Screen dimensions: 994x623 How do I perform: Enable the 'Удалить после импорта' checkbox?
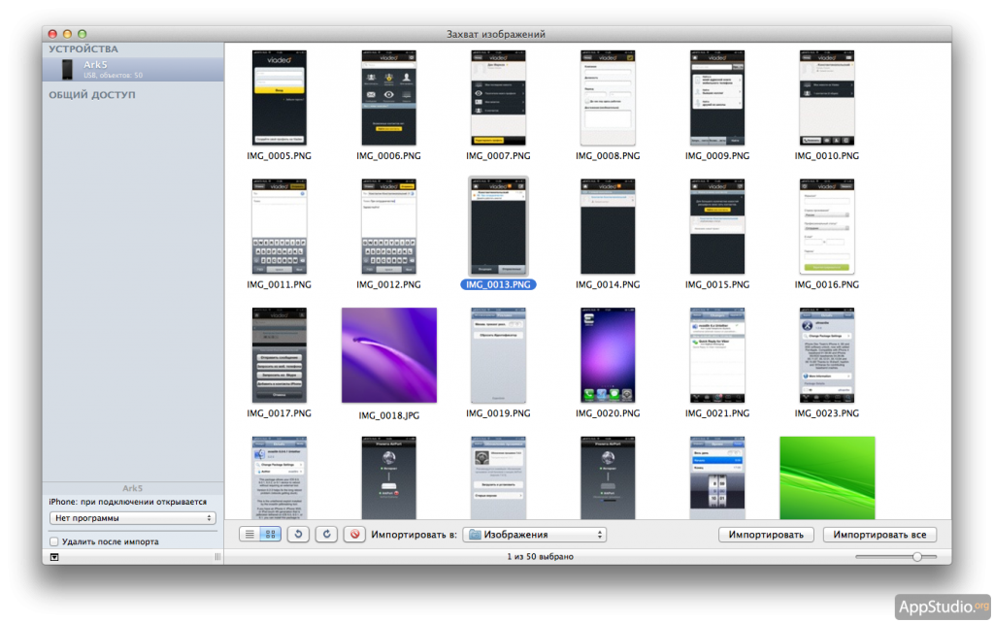click(54, 541)
